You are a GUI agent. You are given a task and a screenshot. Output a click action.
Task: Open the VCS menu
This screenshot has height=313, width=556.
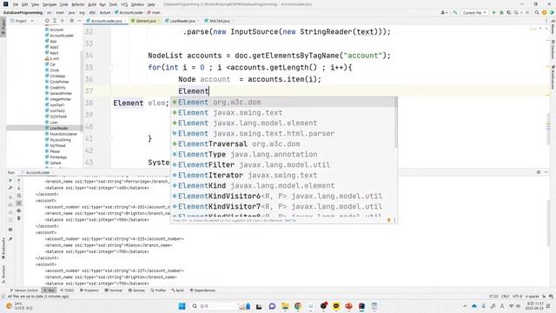pyautogui.click(x=124, y=4)
